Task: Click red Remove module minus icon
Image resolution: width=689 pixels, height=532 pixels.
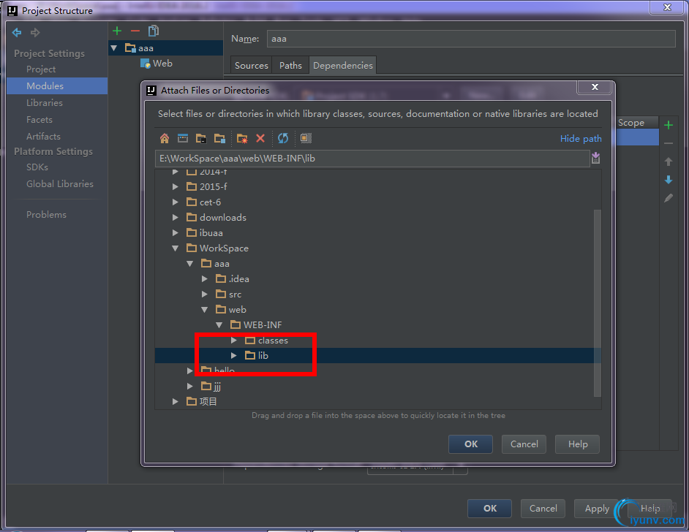Action: tap(135, 31)
